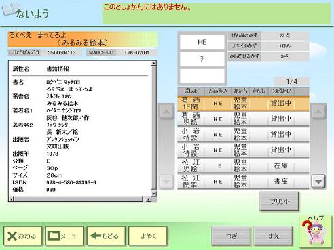Viewport: 334px width, 250px height.
Task: Click the horizontal scrollbar's right arrow
Action: [148, 199]
